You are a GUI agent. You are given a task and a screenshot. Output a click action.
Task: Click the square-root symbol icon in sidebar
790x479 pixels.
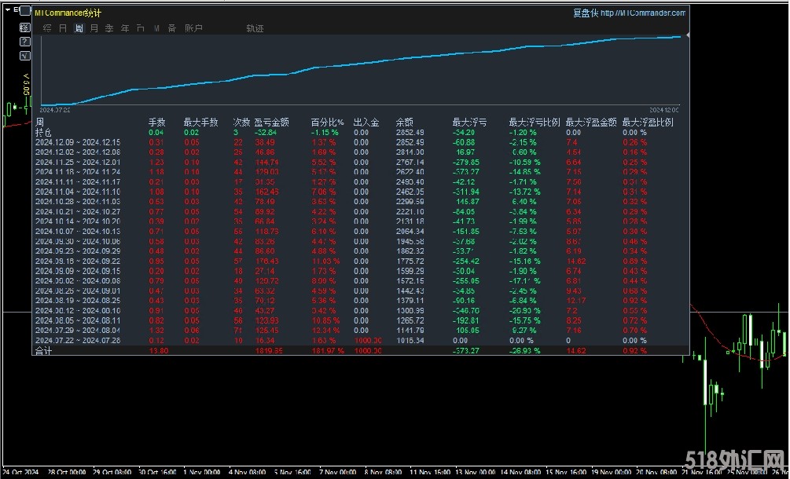click(x=24, y=56)
